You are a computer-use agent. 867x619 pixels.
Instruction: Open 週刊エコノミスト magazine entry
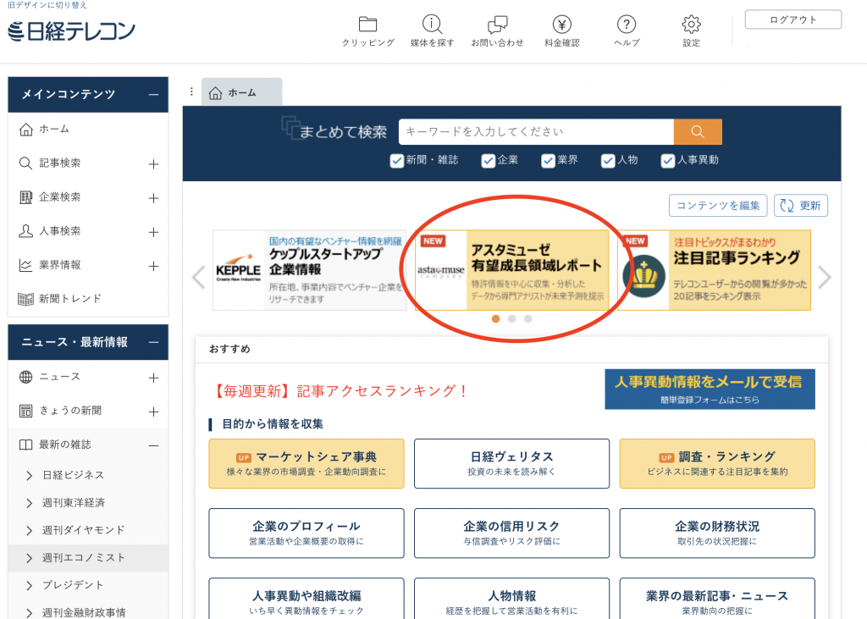tap(84, 557)
